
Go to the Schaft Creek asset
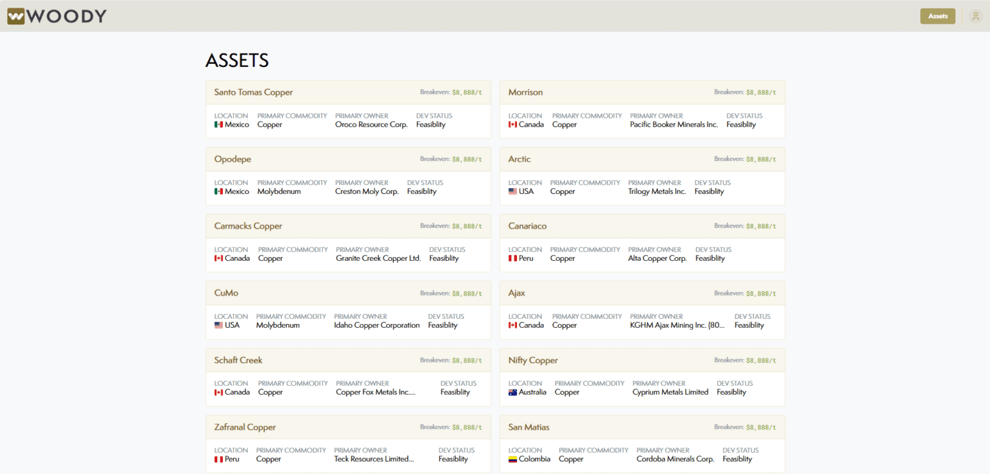pos(238,360)
